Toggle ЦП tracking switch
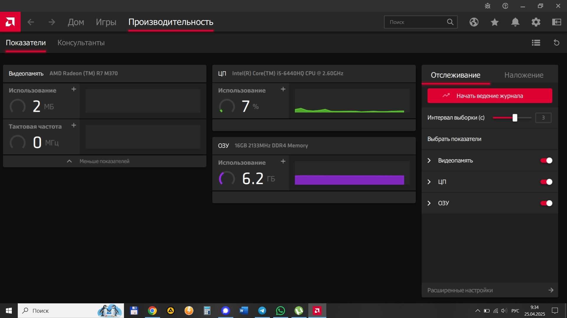567x318 pixels. (x=546, y=182)
